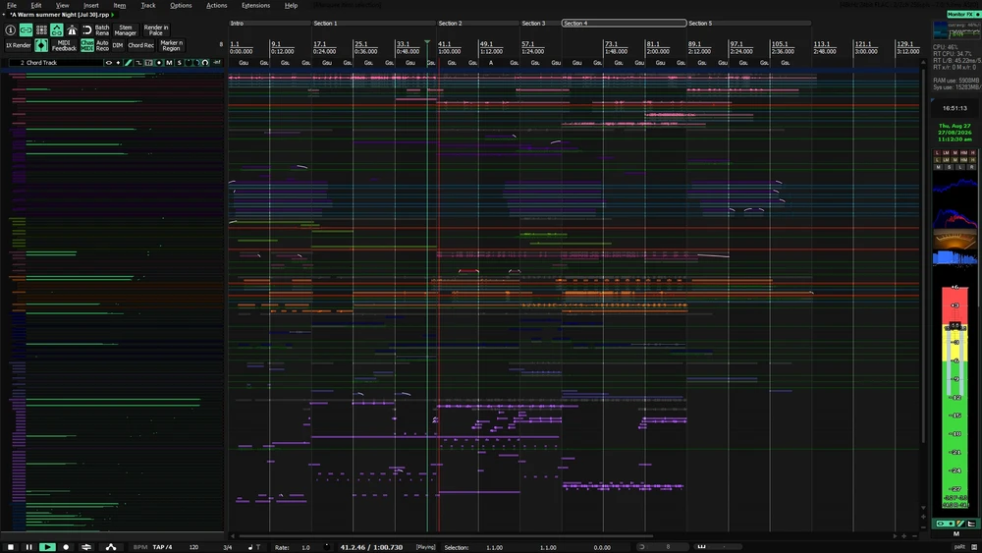982x553 pixels.
Task: Click the Chord Rec button
Action: point(140,45)
